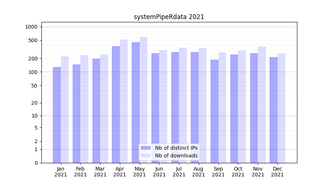Click the 1000 y-axis tick label
The image size is (330, 183).
pos(31,27)
